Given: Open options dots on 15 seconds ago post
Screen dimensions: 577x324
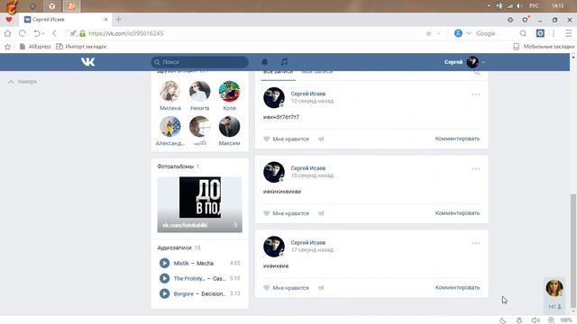Looking at the screenshot, I should click(476, 169).
